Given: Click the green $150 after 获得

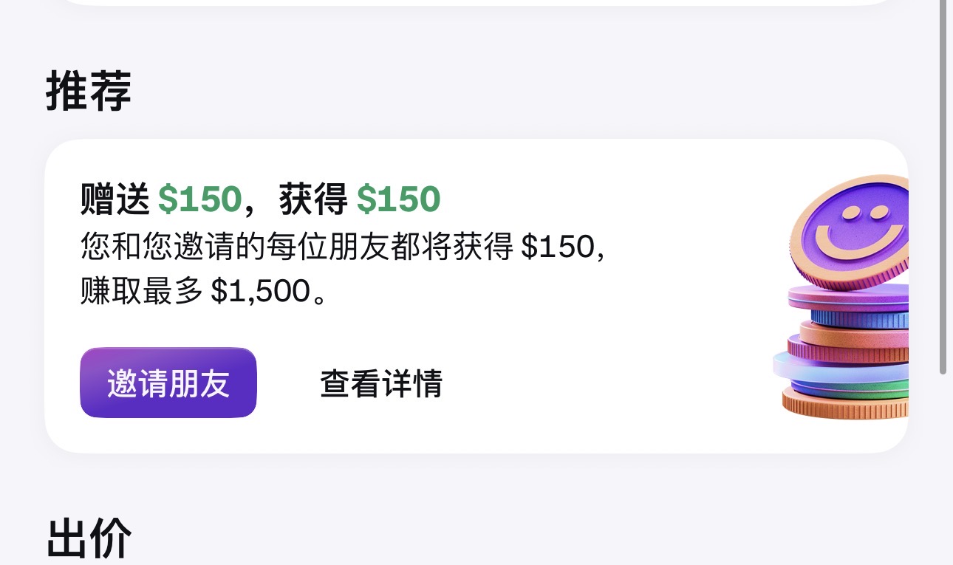Looking at the screenshot, I should [398, 199].
